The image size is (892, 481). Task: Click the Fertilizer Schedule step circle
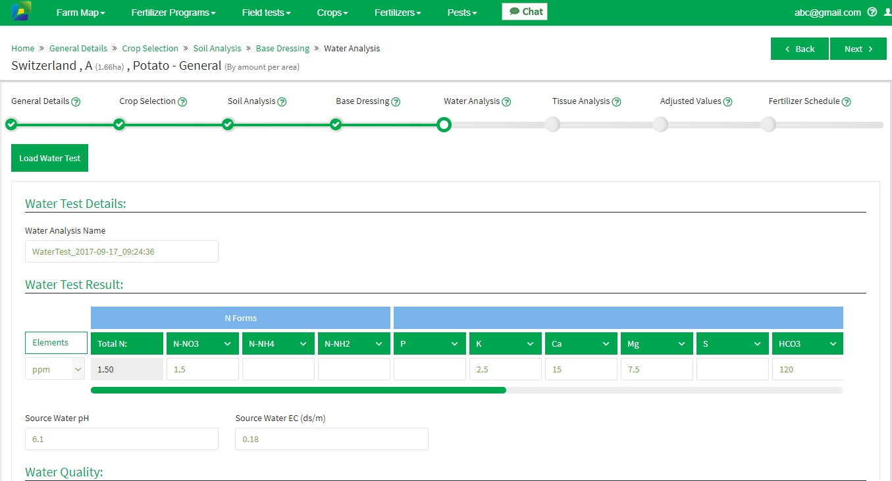[x=768, y=124]
